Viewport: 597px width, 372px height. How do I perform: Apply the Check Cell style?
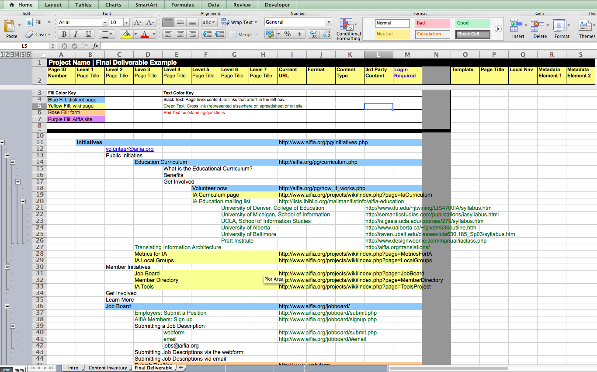point(473,34)
